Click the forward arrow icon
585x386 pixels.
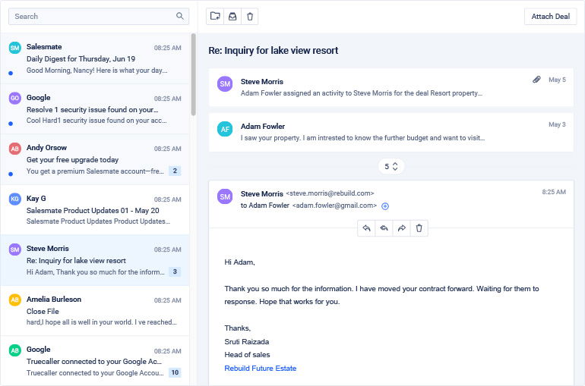pos(401,228)
